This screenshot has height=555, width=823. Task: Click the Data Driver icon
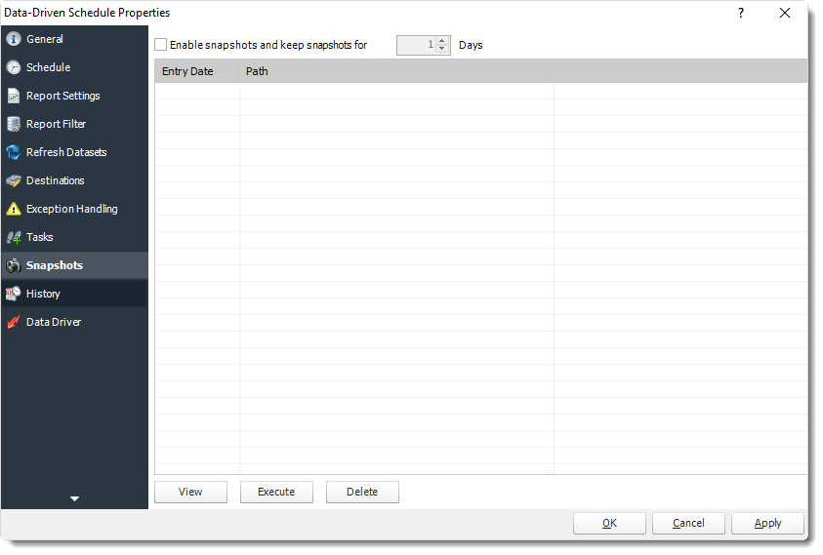point(14,322)
